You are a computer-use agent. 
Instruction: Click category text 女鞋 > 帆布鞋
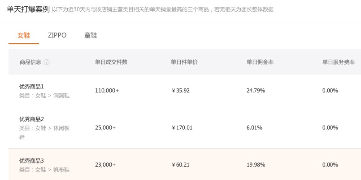tap(52, 170)
